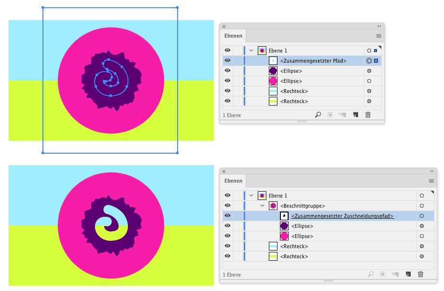Collapse the Beschnittgruppe group chevron

(x=263, y=206)
